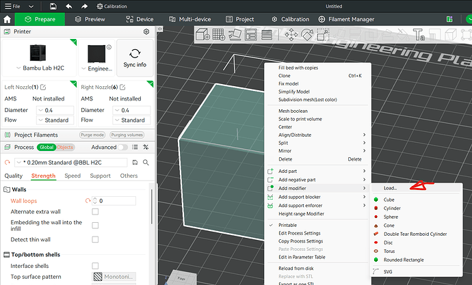Click the Arrange all objects tool
Screen dimensions: 472x285
click(251, 35)
